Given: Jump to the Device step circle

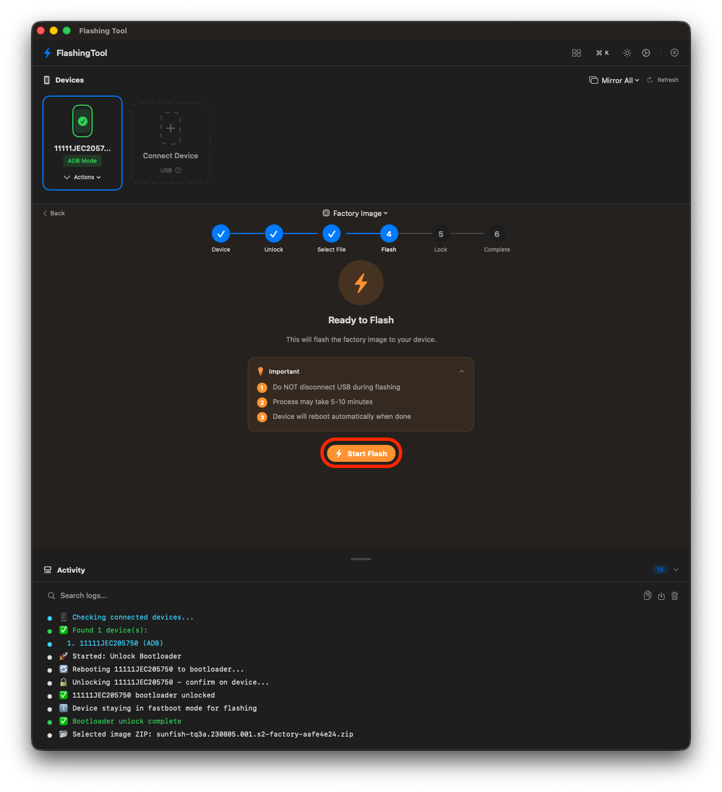Looking at the screenshot, I should 221,233.
